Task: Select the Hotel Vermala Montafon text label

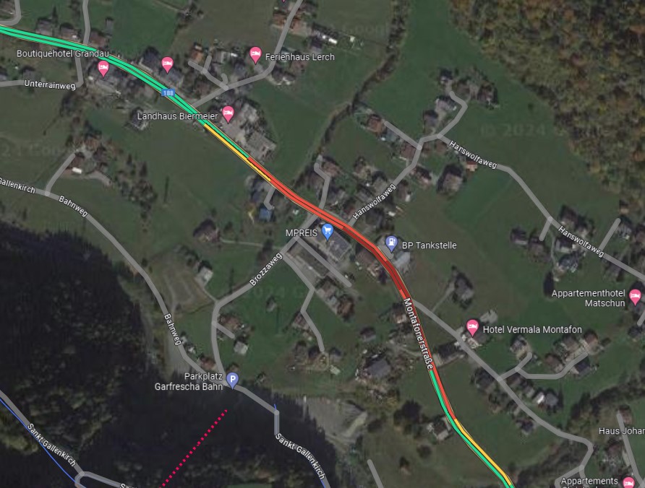Action: point(532,329)
